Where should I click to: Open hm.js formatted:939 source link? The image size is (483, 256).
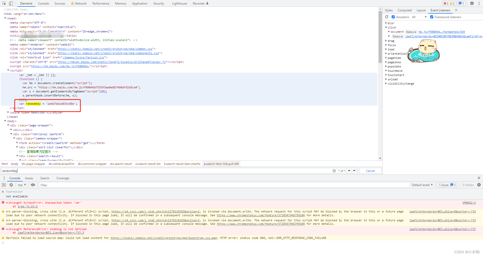pyautogui.click(x=441, y=32)
